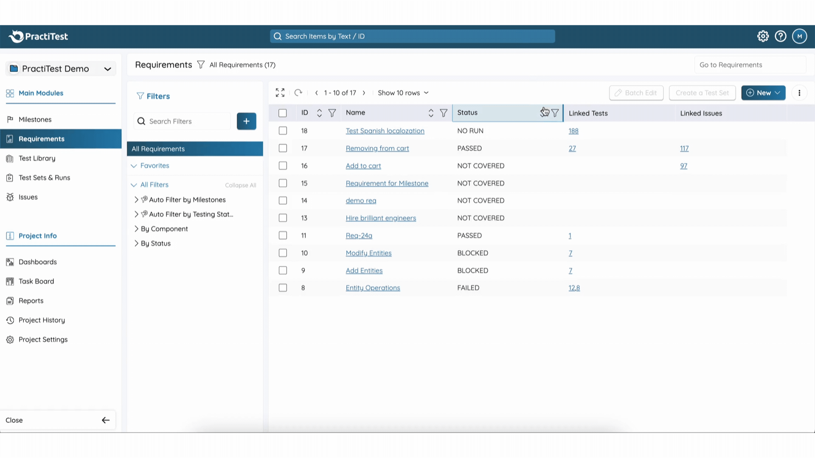Open the settings gear icon in header
The height and width of the screenshot is (458, 815).
click(x=763, y=36)
